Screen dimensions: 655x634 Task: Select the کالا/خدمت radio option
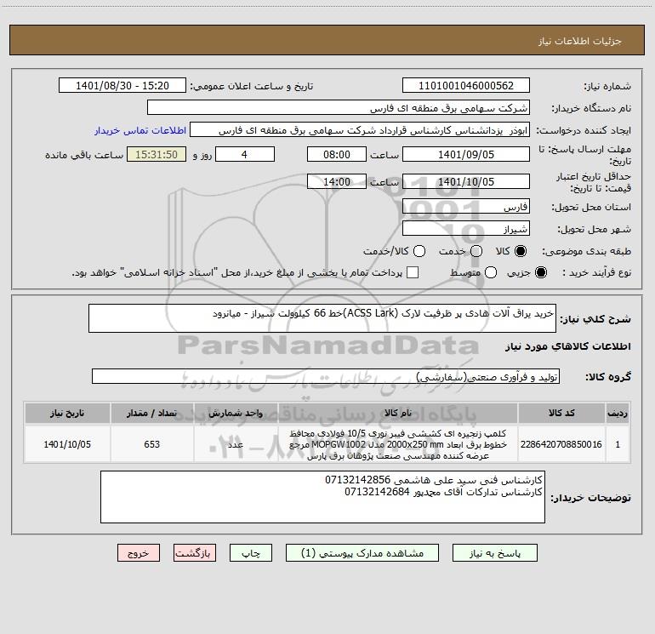pyautogui.click(x=419, y=251)
